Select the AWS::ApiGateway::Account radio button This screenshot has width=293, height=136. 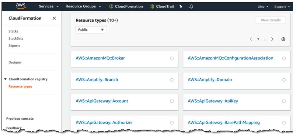tap(172, 101)
